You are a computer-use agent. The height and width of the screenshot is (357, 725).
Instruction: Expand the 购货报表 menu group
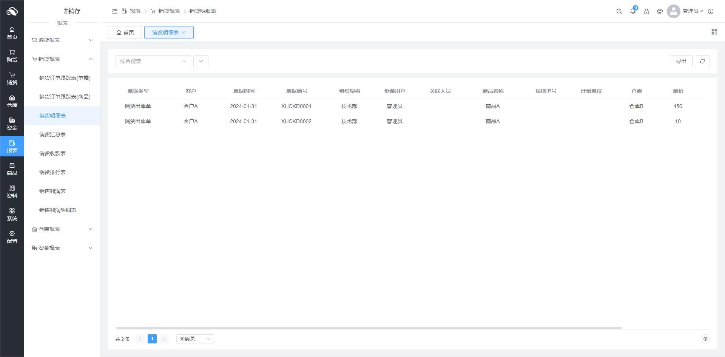coord(62,40)
